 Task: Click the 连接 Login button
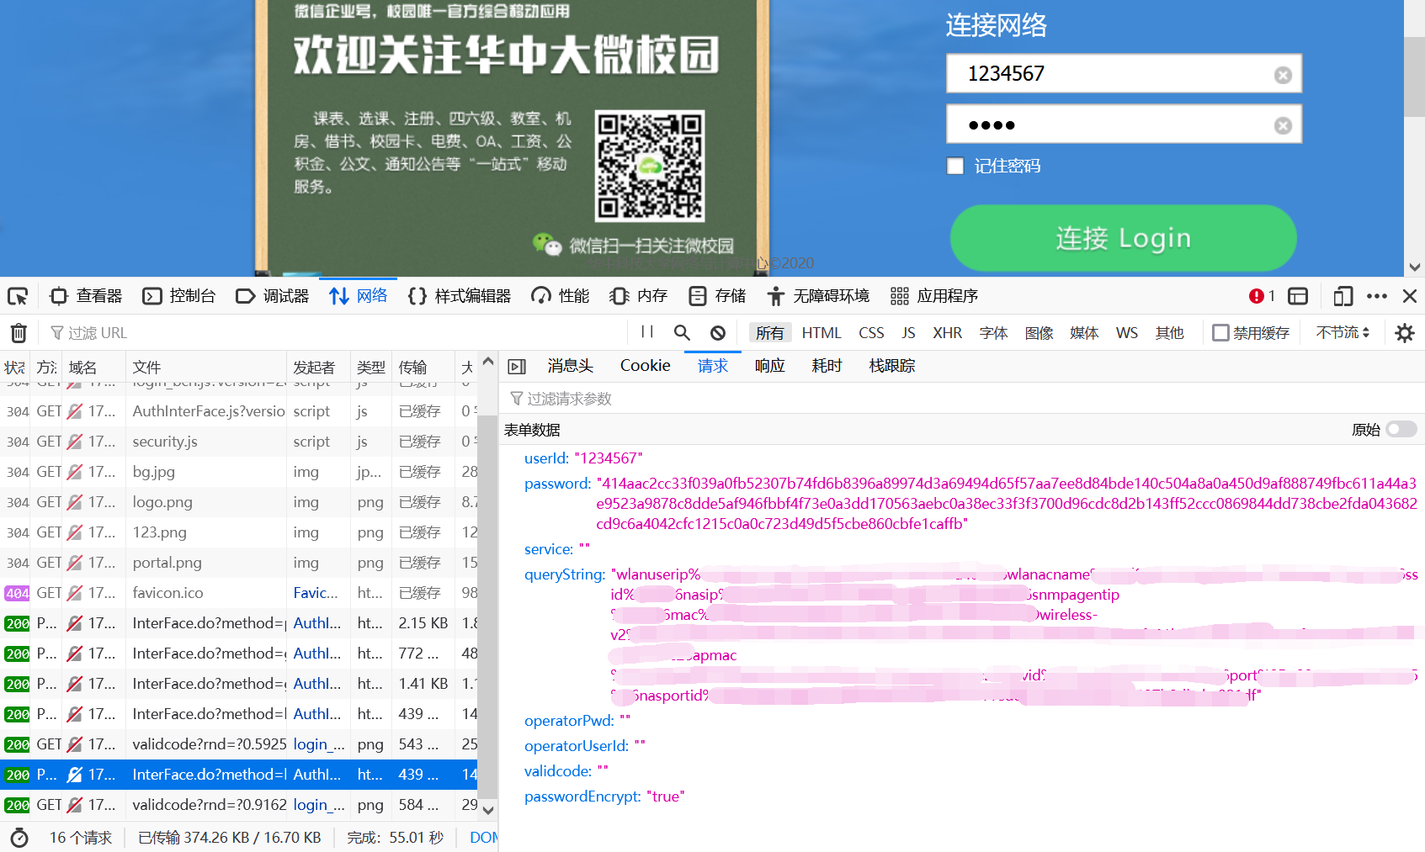(1123, 238)
